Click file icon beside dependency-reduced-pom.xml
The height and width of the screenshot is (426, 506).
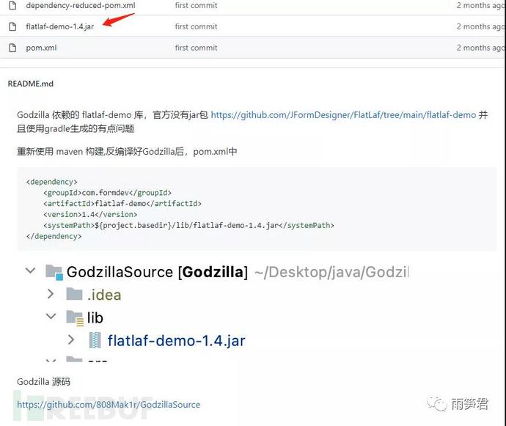pos(12,5)
